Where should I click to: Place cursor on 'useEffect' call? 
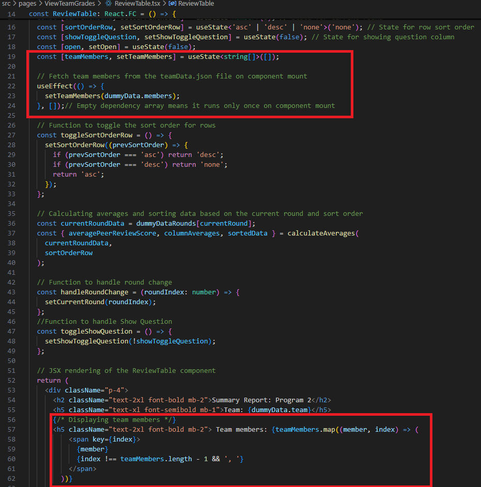(53, 86)
